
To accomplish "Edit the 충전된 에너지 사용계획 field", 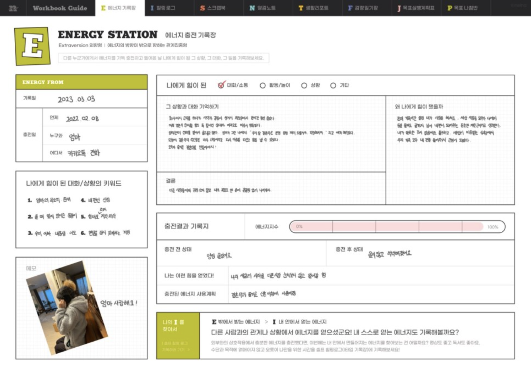I will (x=371, y=294).
